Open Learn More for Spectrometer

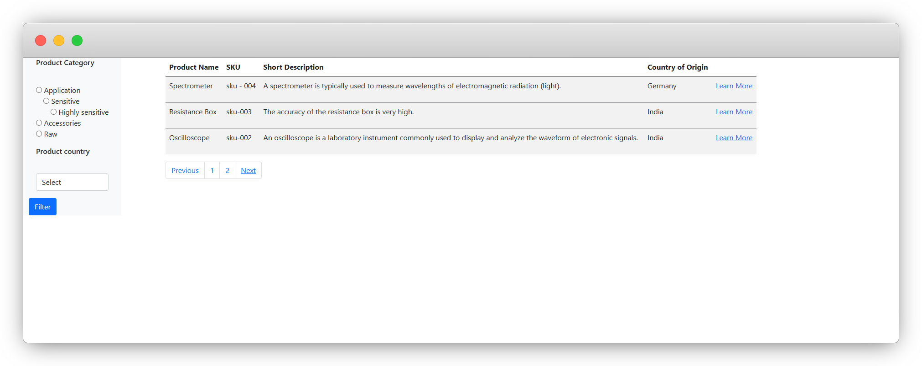tap(734, 86)
